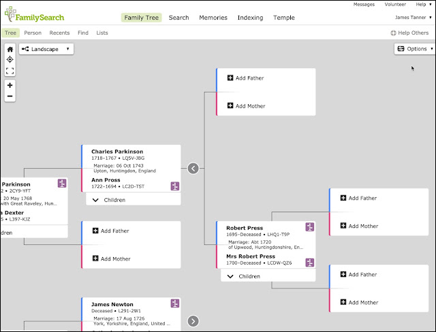Click purple record hint icon for Ann Pross

coord(175,186)
